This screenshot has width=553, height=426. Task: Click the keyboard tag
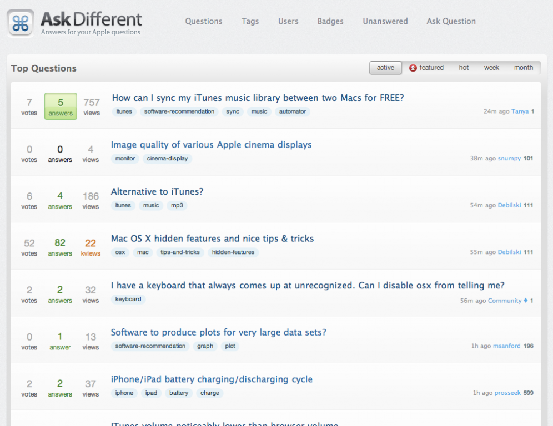128,299
